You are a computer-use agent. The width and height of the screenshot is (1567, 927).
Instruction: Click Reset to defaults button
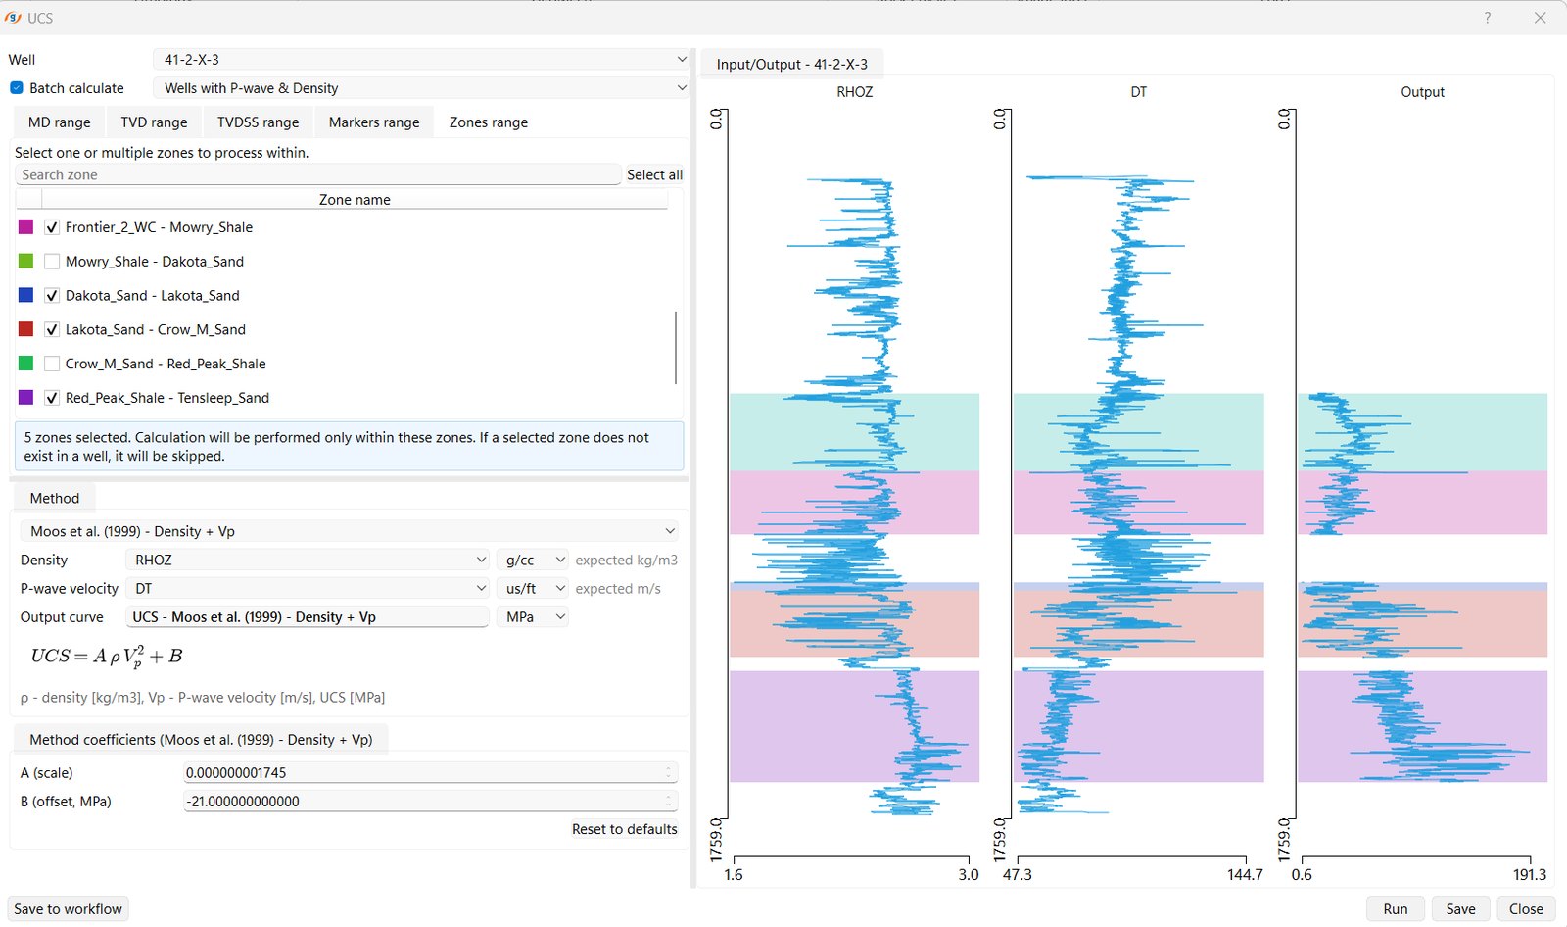click(624, 829)
